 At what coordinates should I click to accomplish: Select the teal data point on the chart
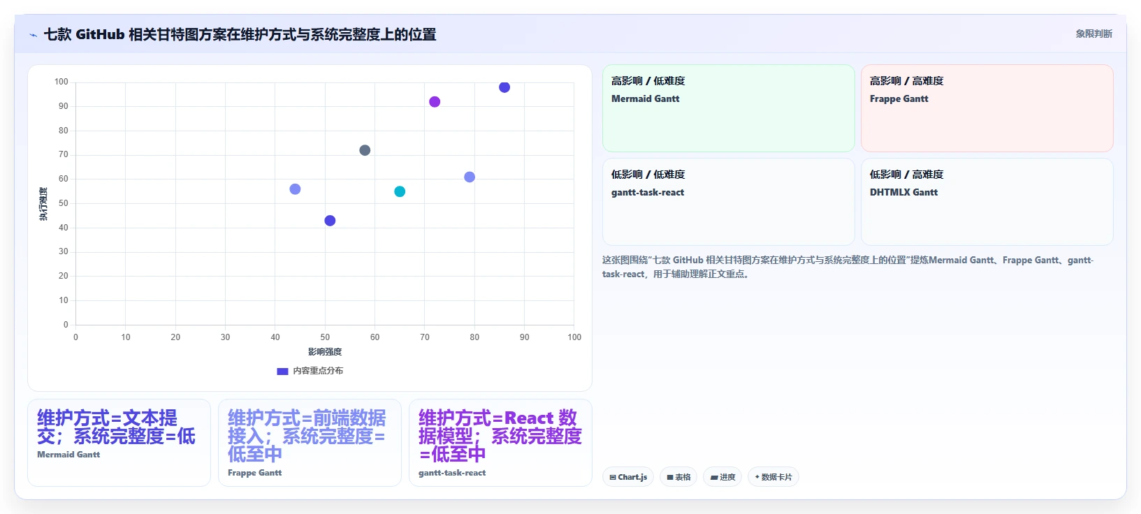pyautogui.click(x=400, y=191)
